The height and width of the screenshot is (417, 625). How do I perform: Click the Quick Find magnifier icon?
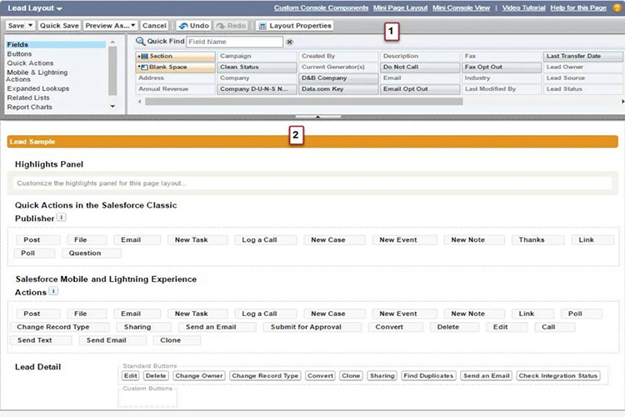point(140,42)
